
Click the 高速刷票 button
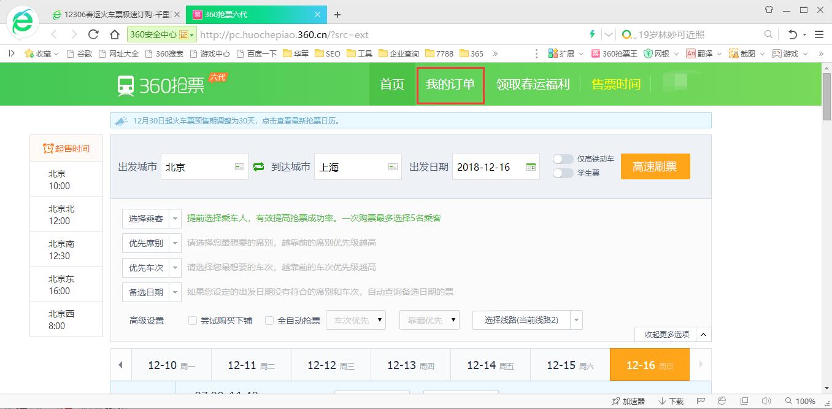pyautogui.click(x=655, y=166)
